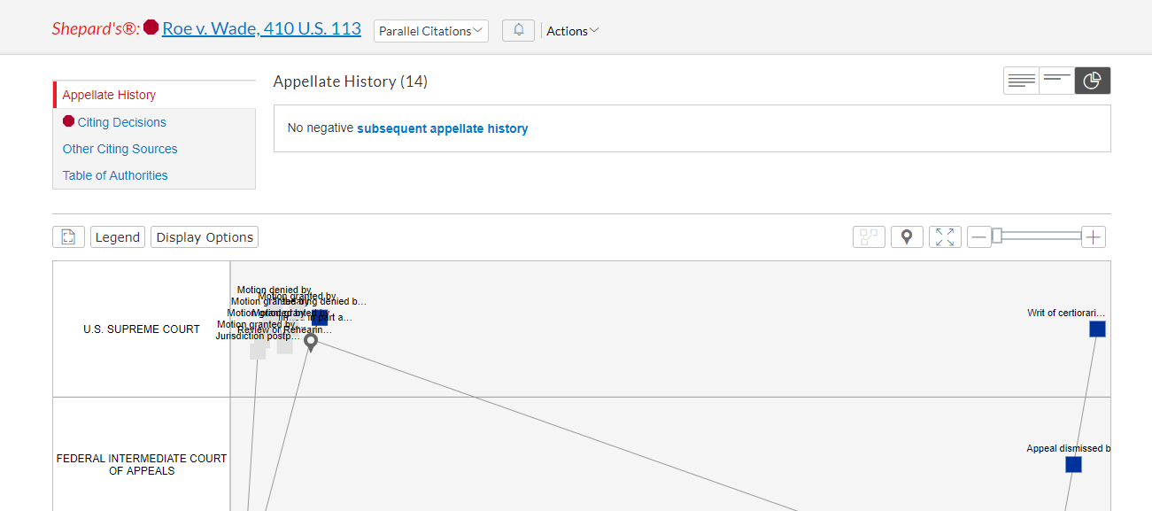Image resolution: width=1152 pixels, height=511 pixels.
Task: Click the plus zoom in button
Action: 1094,237
